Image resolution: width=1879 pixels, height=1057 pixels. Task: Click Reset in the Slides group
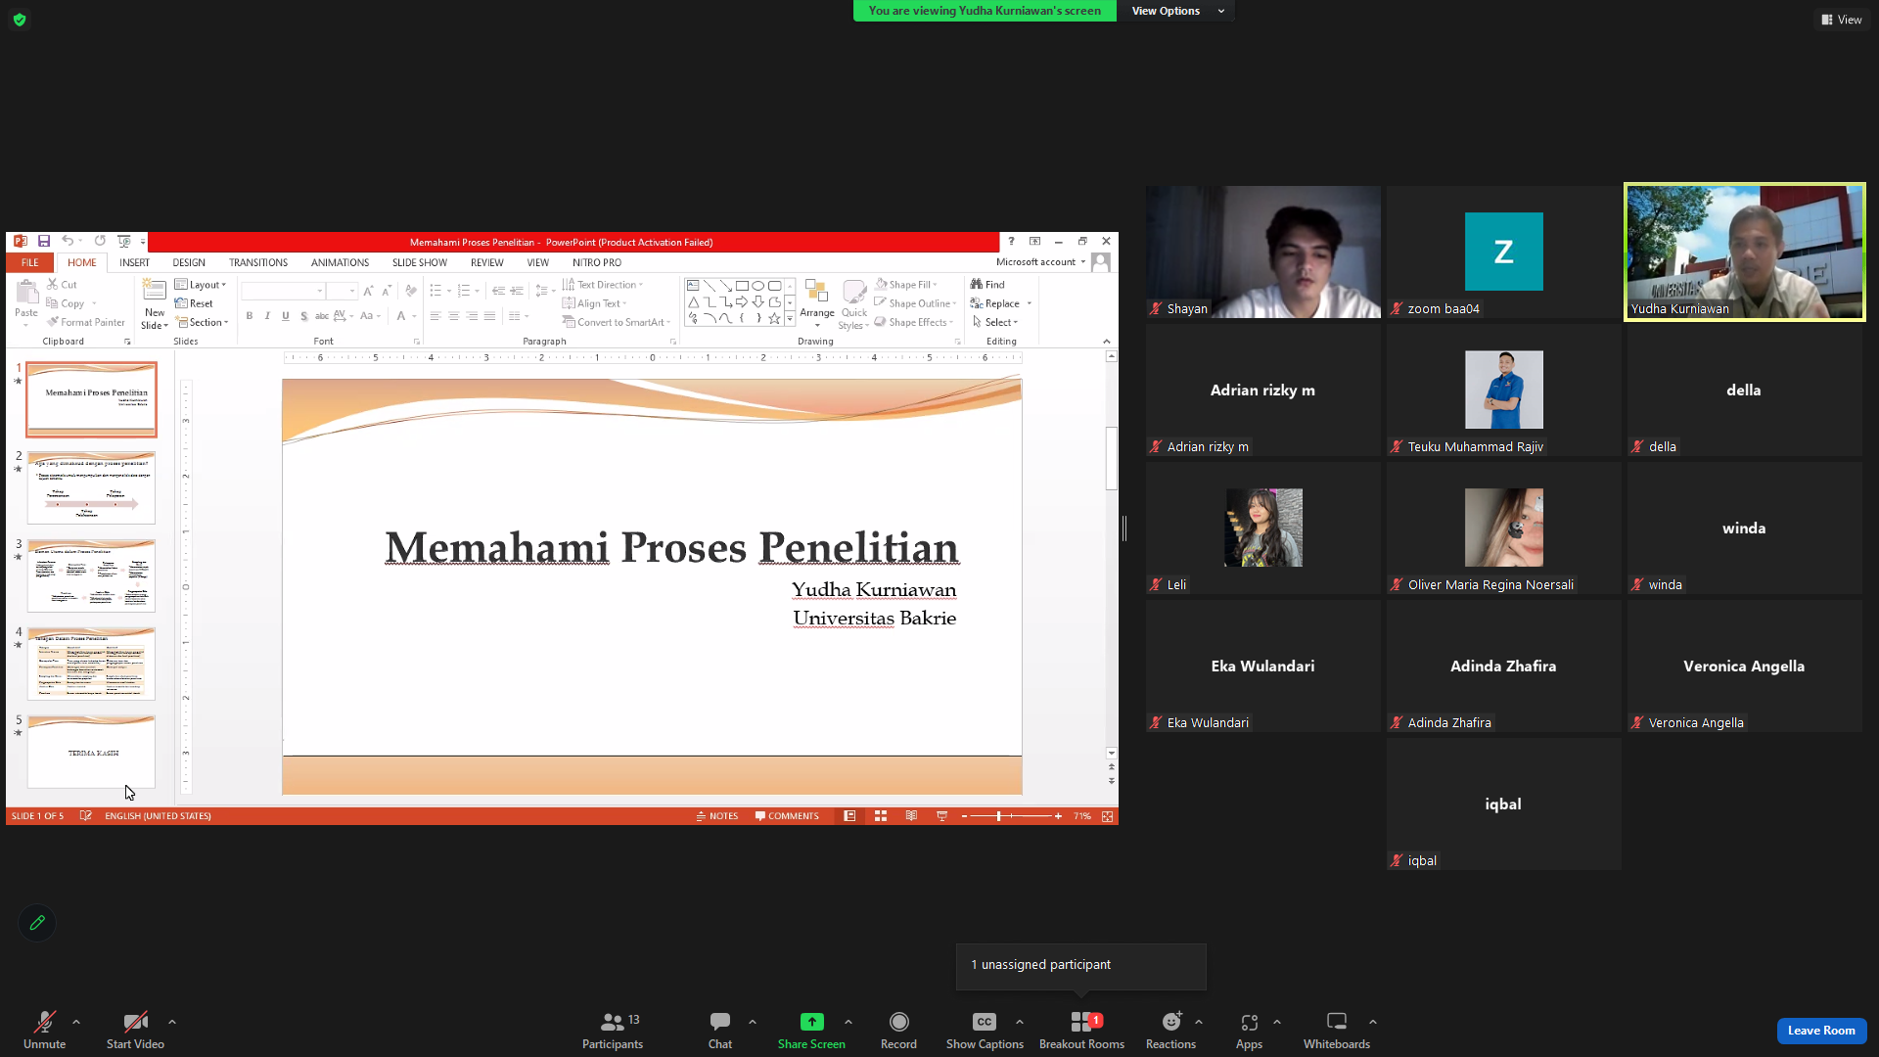[x=194, y=303]
